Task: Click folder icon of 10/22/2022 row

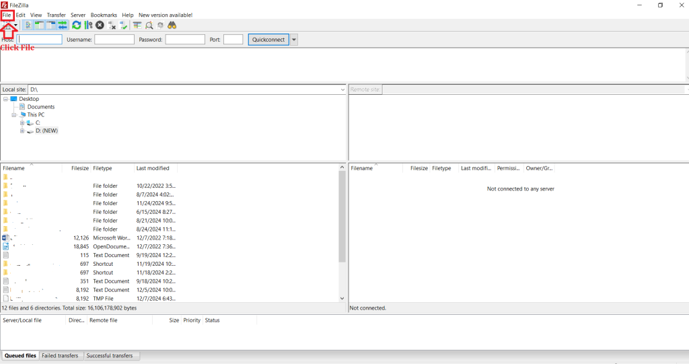Action: click(x=5, y=186)
